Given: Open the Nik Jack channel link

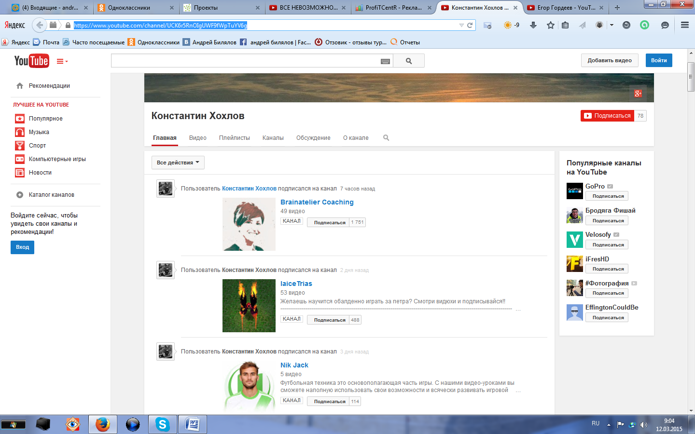Looking at the screenshot, I should pos(294,365).
